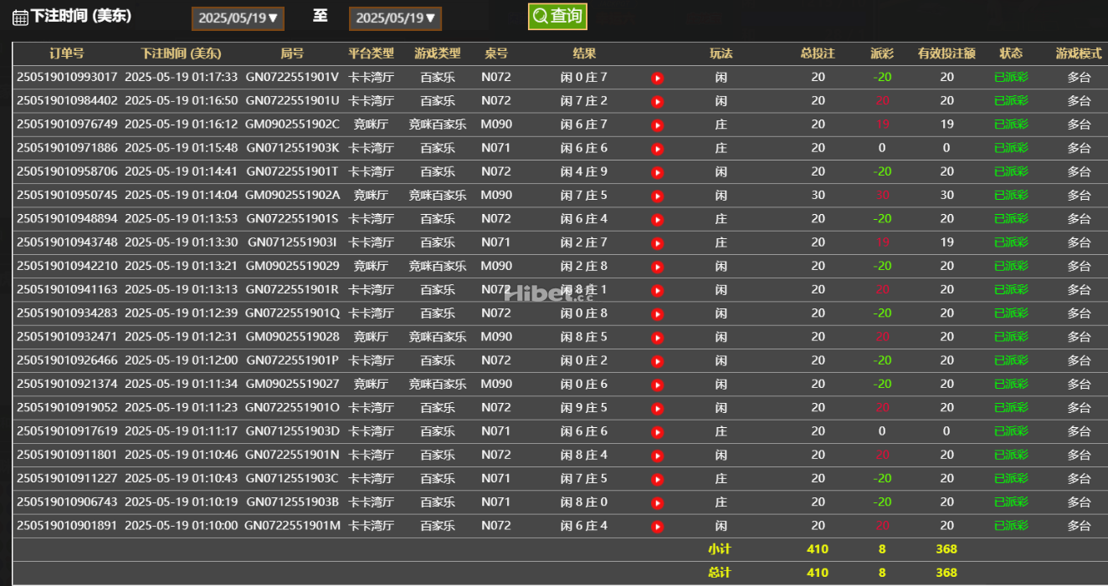Click replay icon for order 250519010971886
The height and width of the screenshot is (586, 1108).
[x=658, y=149]
